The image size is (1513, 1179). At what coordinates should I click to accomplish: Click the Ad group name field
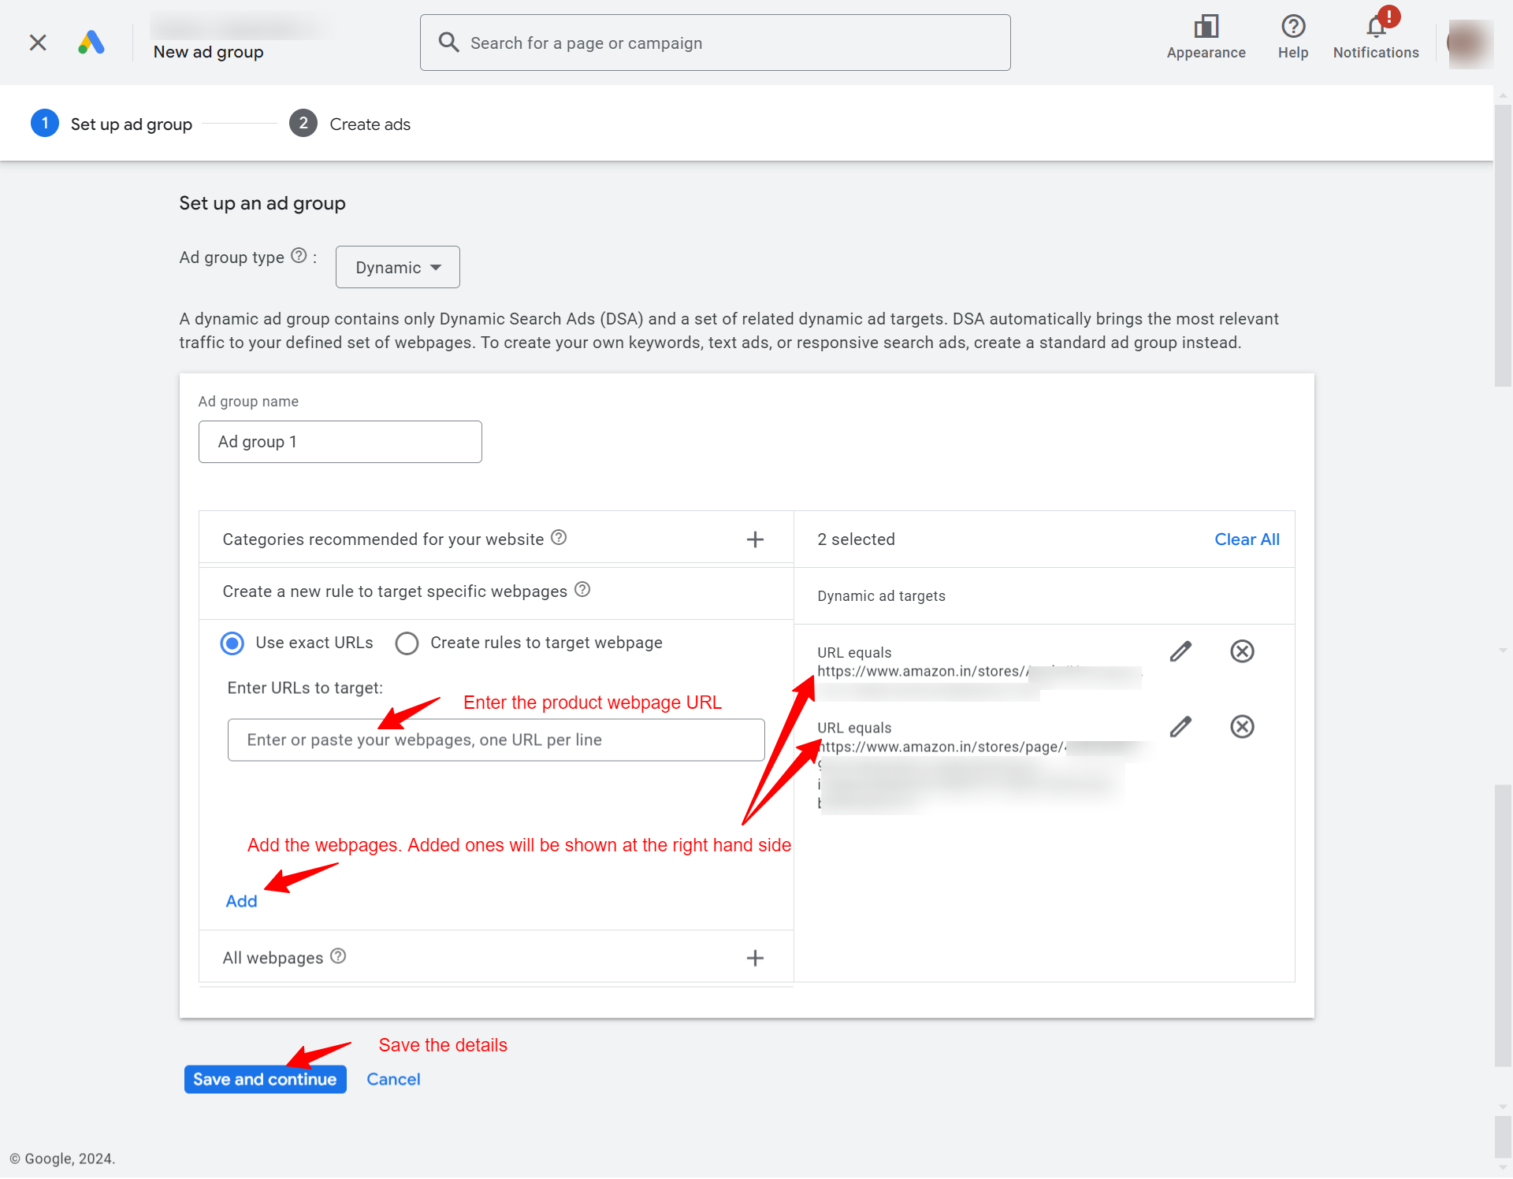click(340, 442)
